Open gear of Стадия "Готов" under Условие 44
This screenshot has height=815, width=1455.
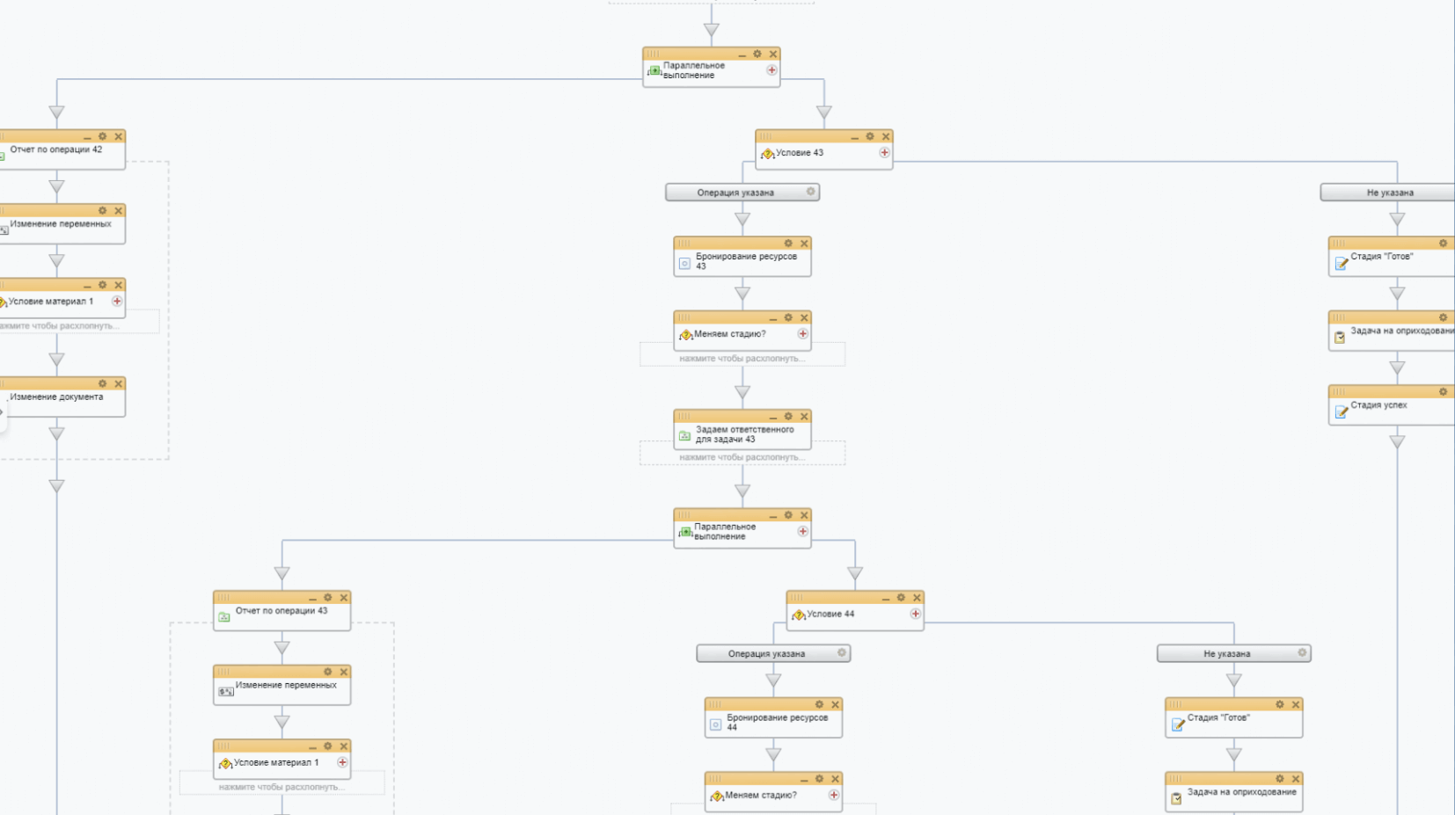1280,704
